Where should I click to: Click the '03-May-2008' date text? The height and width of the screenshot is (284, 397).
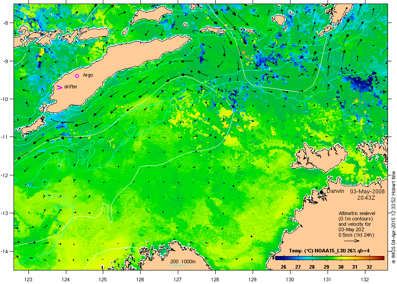pos(367,192)
